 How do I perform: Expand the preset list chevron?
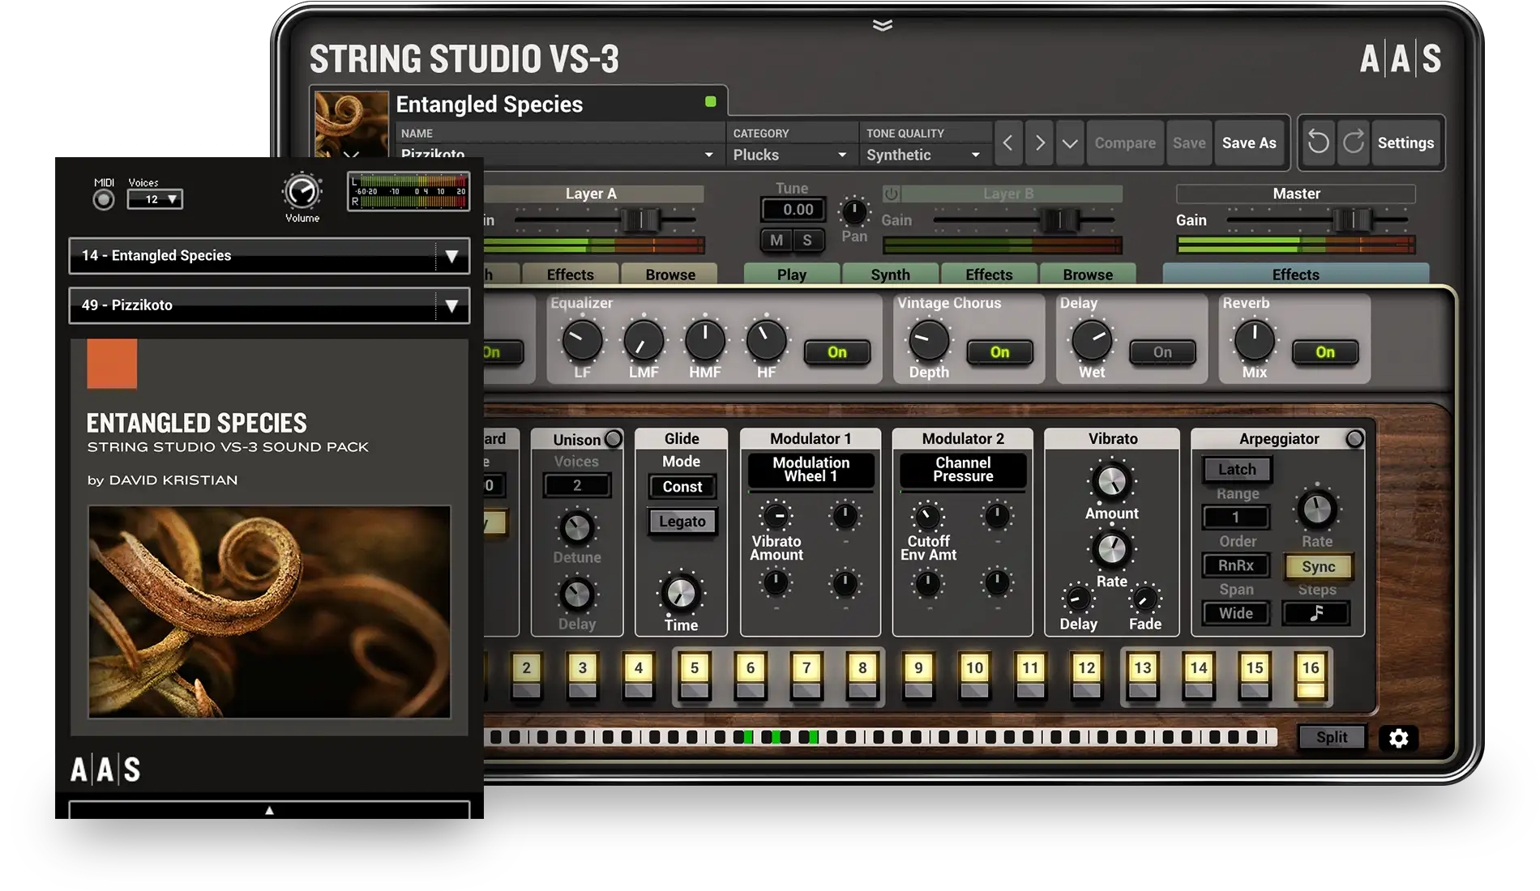point(1070,143)
